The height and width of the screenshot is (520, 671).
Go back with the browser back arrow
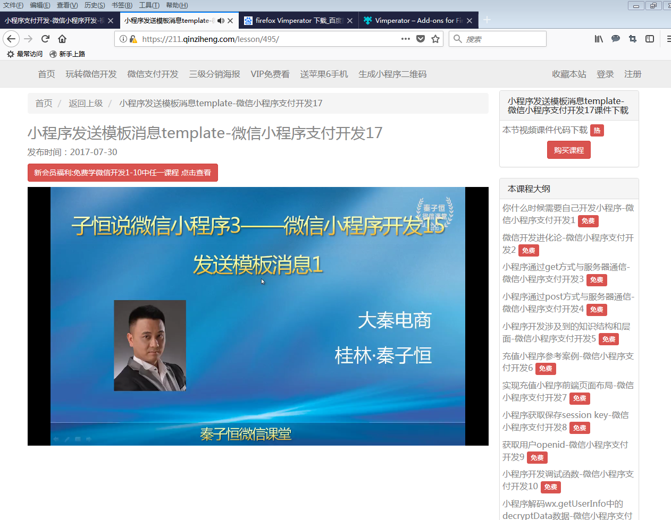pyautogui.click(x=11, y=39)
